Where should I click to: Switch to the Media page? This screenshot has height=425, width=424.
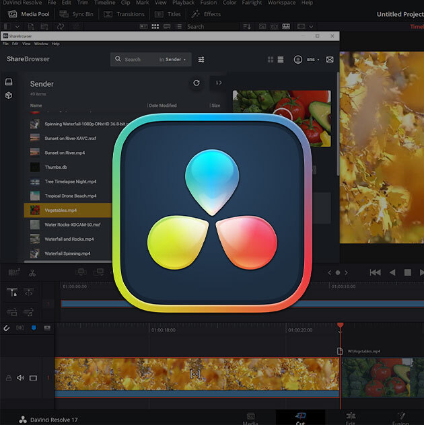point(250,418)
